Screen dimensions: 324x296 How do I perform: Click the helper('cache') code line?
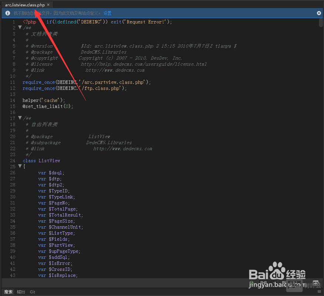pyautogui.click(x=44, y=100)
